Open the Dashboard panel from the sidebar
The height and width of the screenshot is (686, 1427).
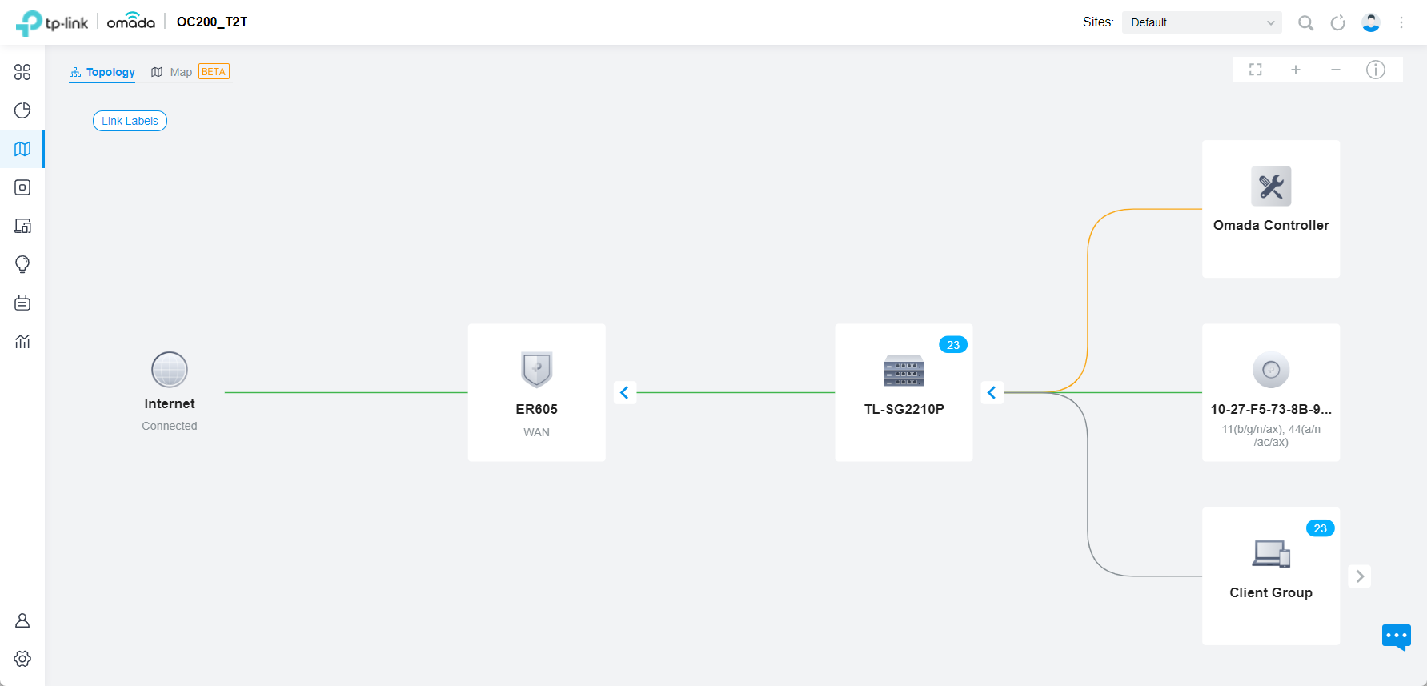pyautogui.click(x=22, y=72)
